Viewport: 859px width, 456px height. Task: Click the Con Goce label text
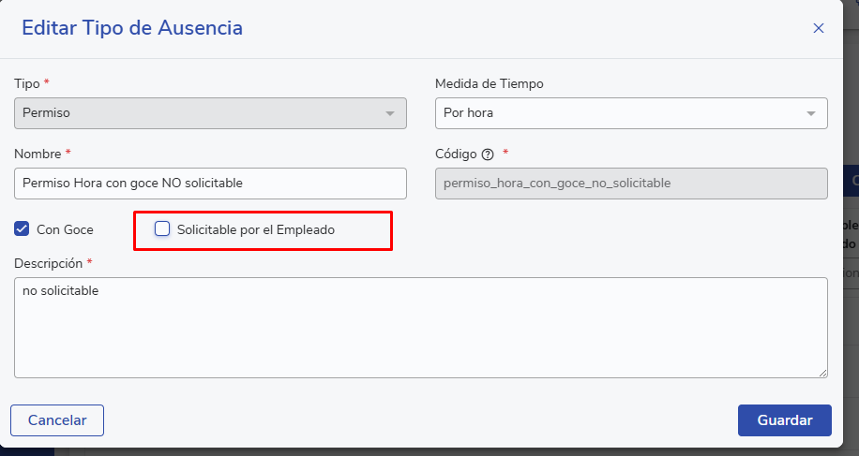point(65,229)
